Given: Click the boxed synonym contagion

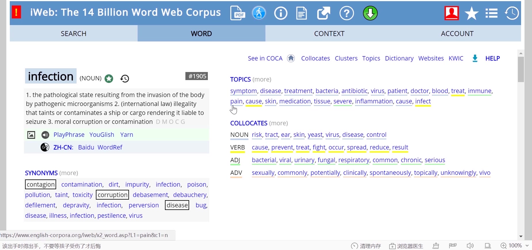Looking at the screenshot, I should [x=41, y=185].
